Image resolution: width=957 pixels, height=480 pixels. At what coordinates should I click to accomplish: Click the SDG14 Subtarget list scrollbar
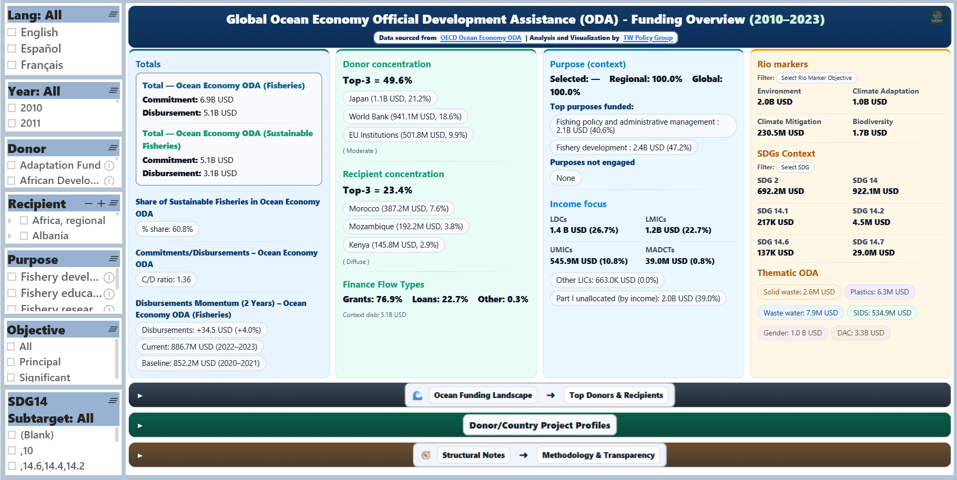point(117,434)
